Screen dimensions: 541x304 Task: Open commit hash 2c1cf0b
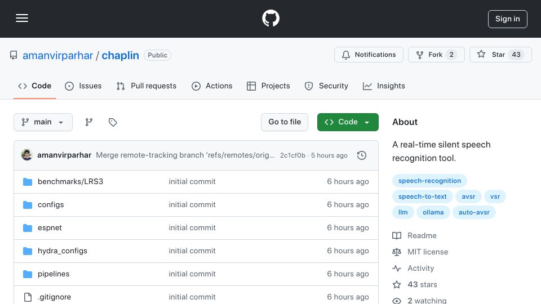(x=292, y=155)
